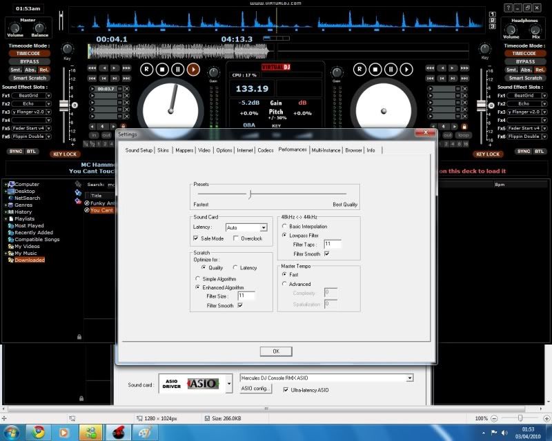Click the ASIO config button
Viewport: 552px width, 441px height.
(255, 389)
